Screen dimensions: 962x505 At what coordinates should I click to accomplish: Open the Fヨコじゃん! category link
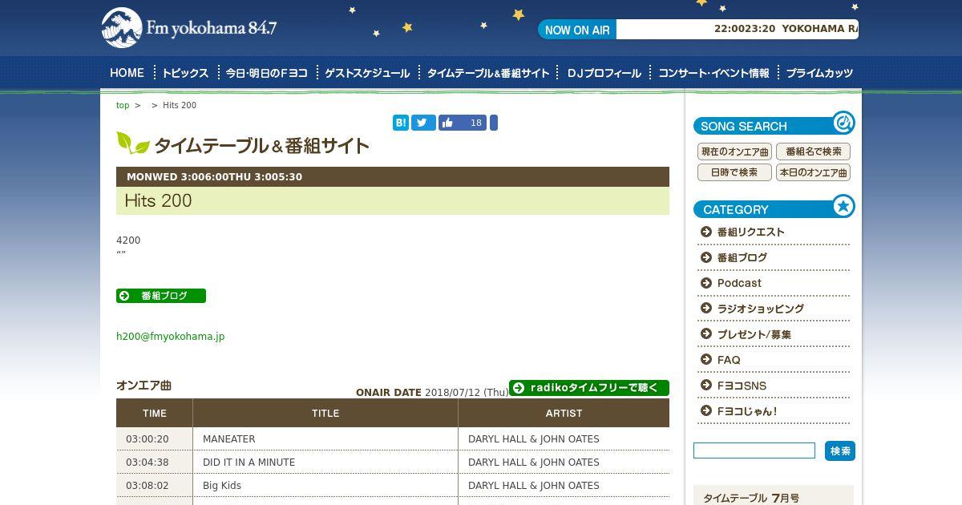[747, 411]
